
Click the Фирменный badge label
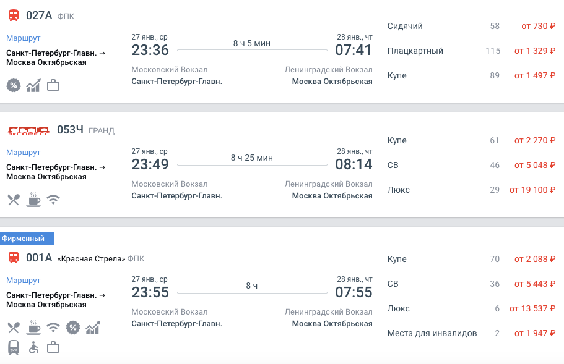pyautogui.click(x=27, y=239)
